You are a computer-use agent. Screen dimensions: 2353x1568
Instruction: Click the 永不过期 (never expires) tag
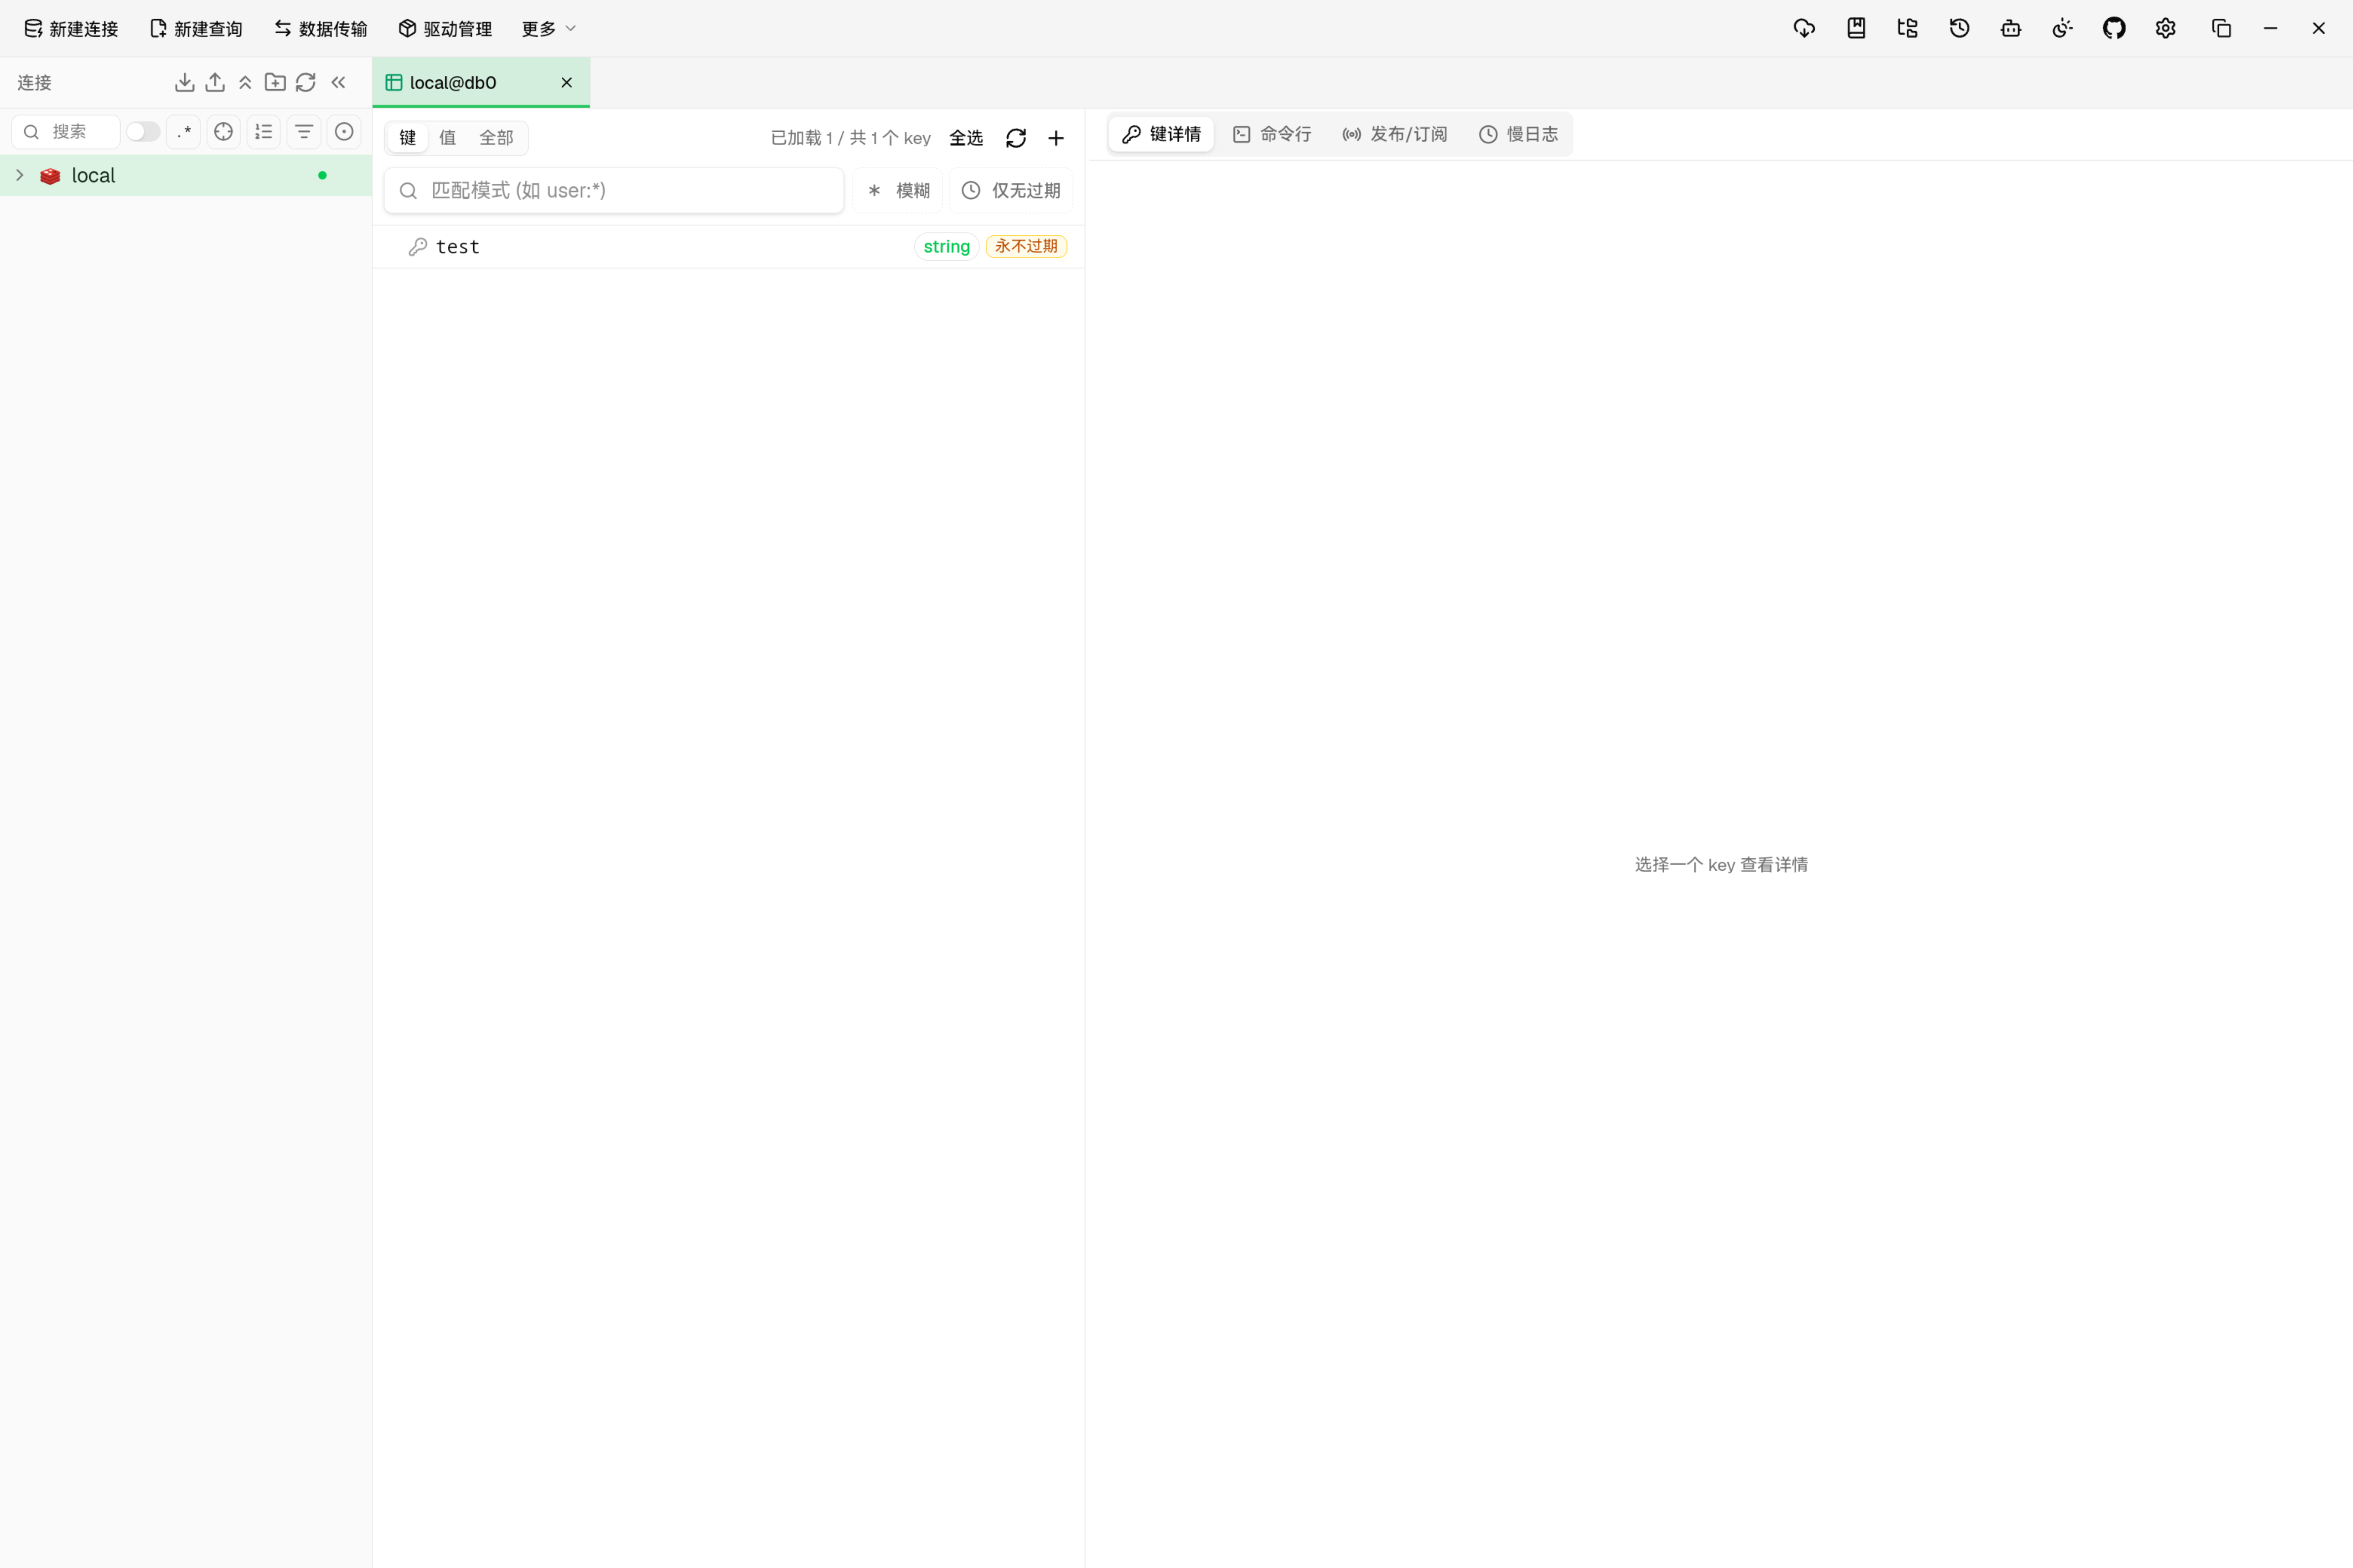pyautogui.click(x=1027, y=246)
